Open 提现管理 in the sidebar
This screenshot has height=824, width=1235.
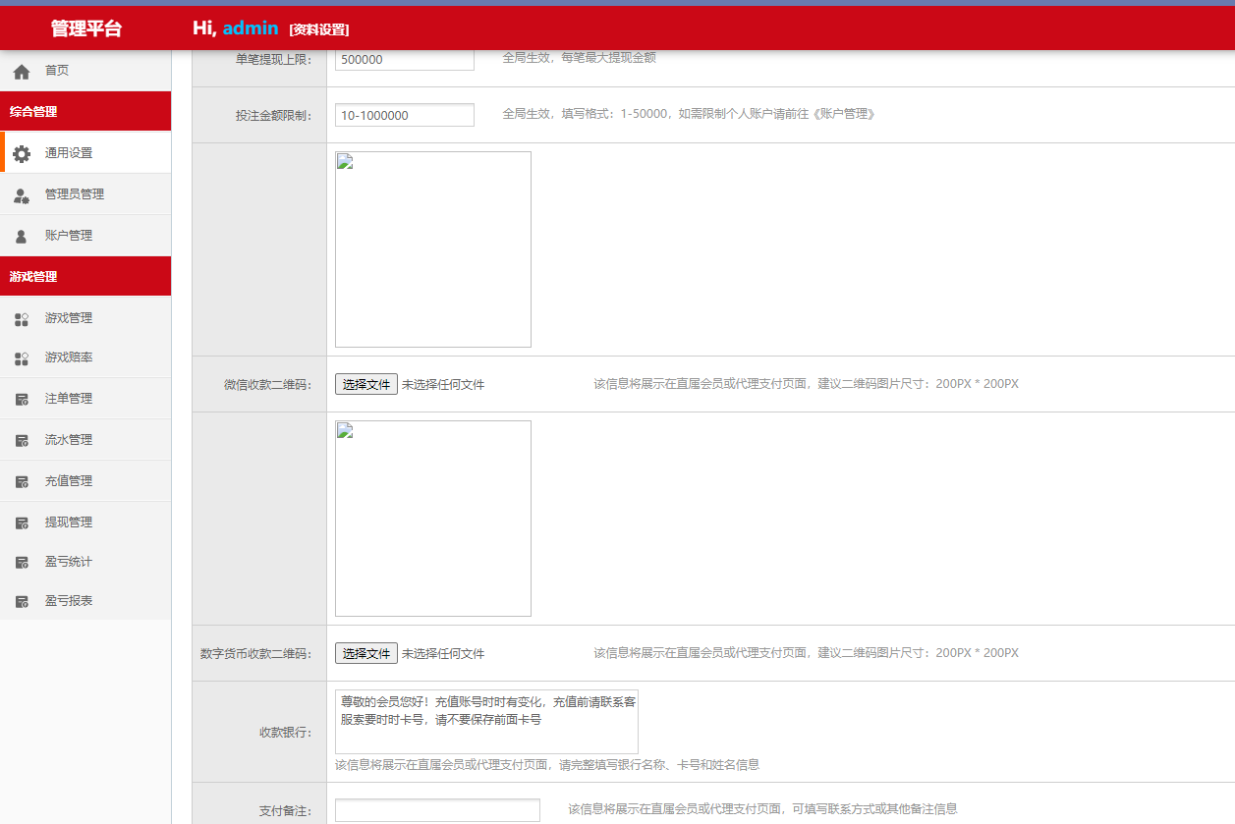(x=68, y=522)
